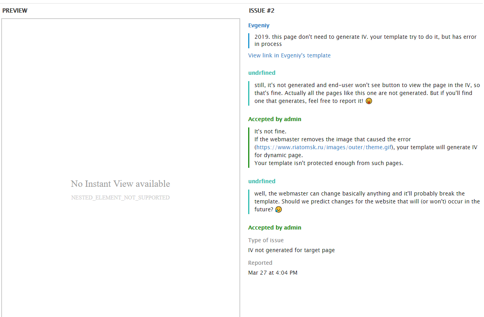This screenshot has width=484, height=317.
Task: Click the sad emoji after 'future?'
Action: coord(279,209)
